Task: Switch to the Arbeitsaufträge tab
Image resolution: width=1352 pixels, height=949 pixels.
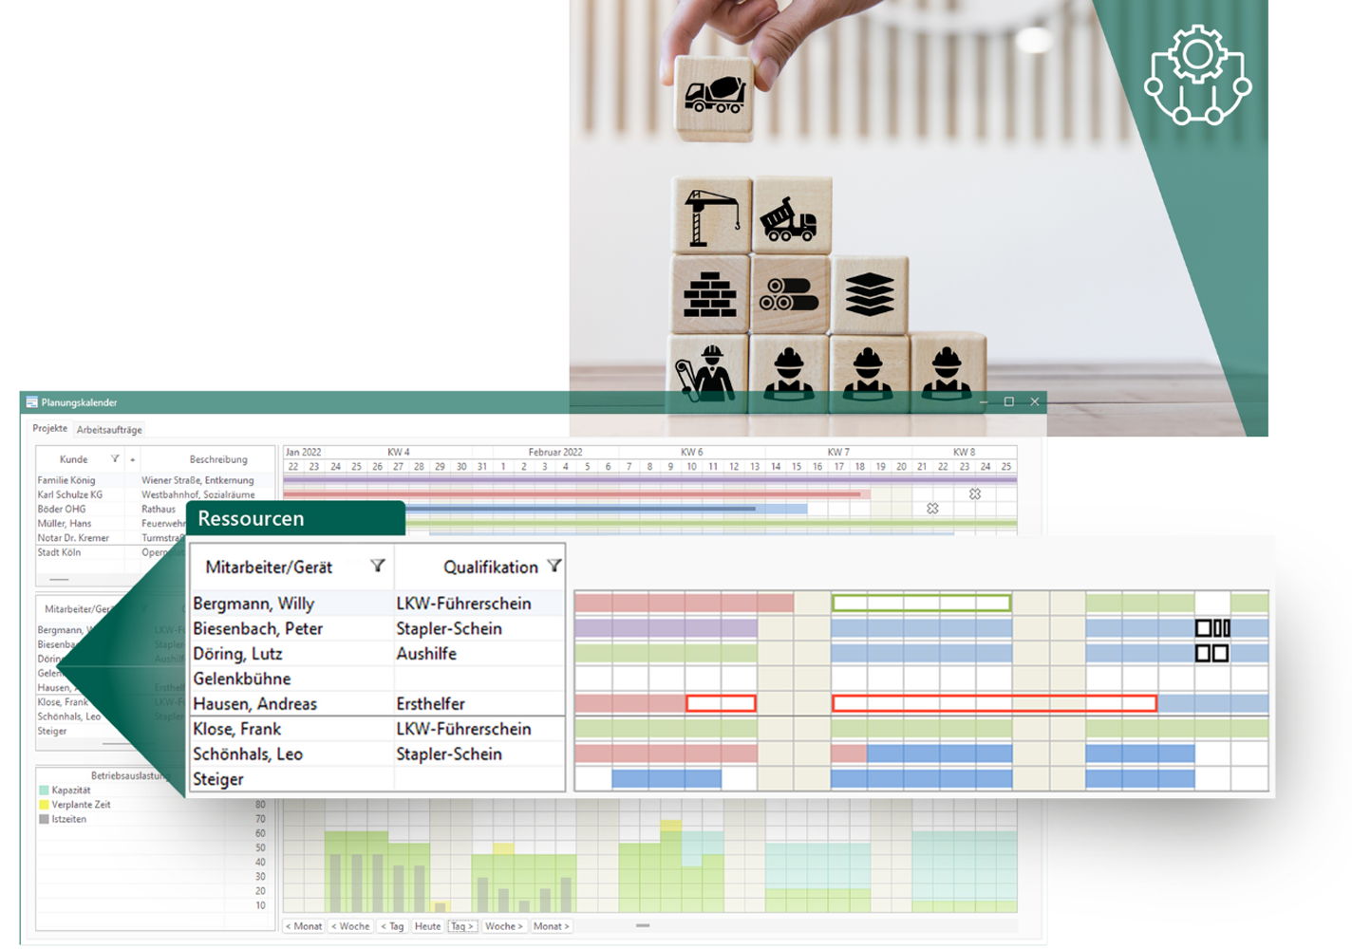Action: click(x=109, y=430)
